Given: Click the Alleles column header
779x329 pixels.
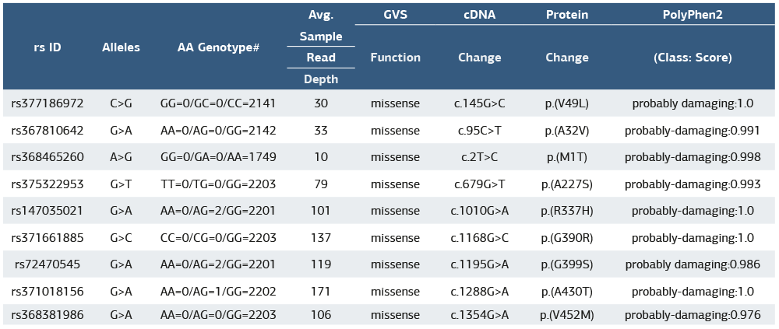Looking at the screenshot, I should (x=121, y=47).
